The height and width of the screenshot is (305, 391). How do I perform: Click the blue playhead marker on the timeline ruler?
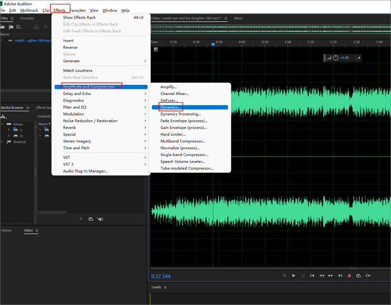[x=213, y=44]
